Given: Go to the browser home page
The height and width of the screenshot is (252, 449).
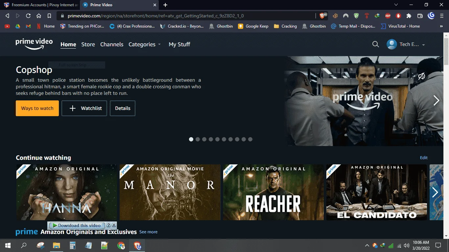Looking at the screenshot, I should [39, 16].
